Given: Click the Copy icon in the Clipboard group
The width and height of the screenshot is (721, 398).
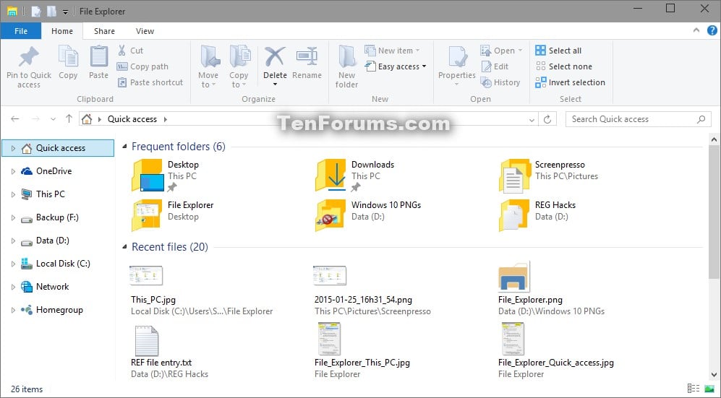Looking at the screenshot, I should 68,57.
